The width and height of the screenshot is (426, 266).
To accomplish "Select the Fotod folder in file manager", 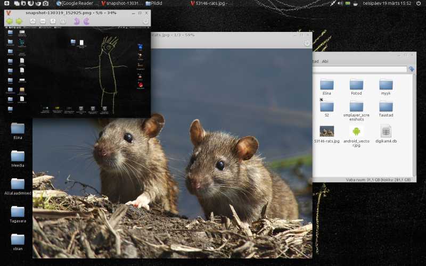I will coord(356,87).
